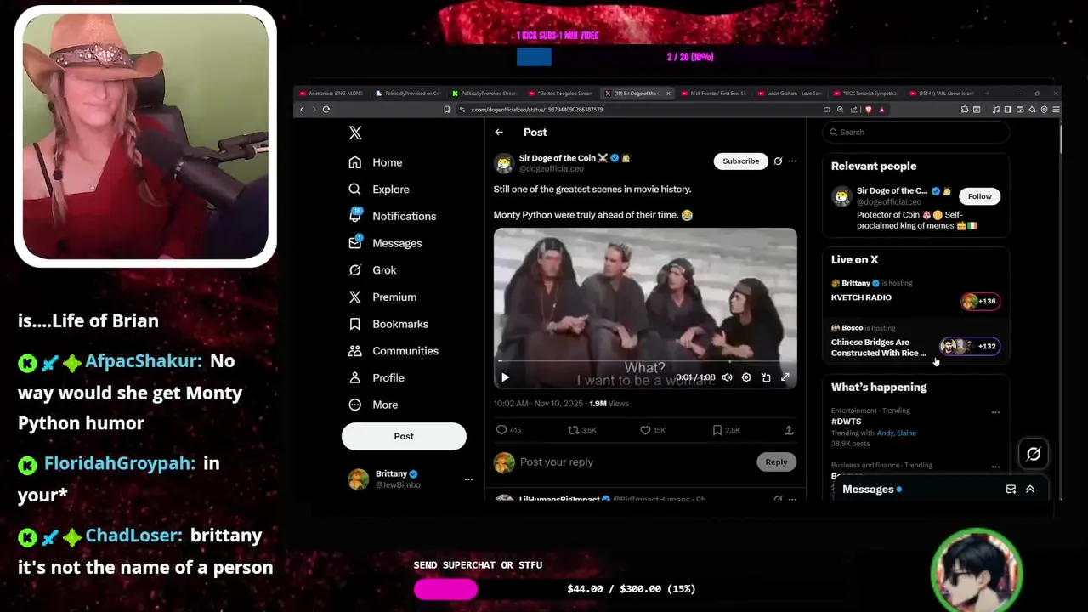The height and width of the screenshot is (612, 1088).
Task: Open Grok from the sidebar
Action: tap(372, 269)
